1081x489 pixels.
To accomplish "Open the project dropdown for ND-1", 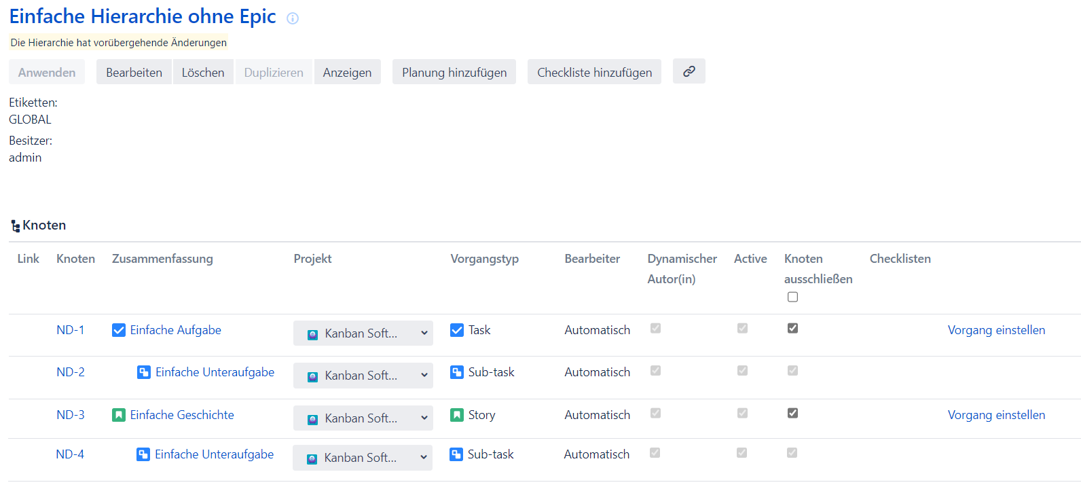I will pos(363,333).
